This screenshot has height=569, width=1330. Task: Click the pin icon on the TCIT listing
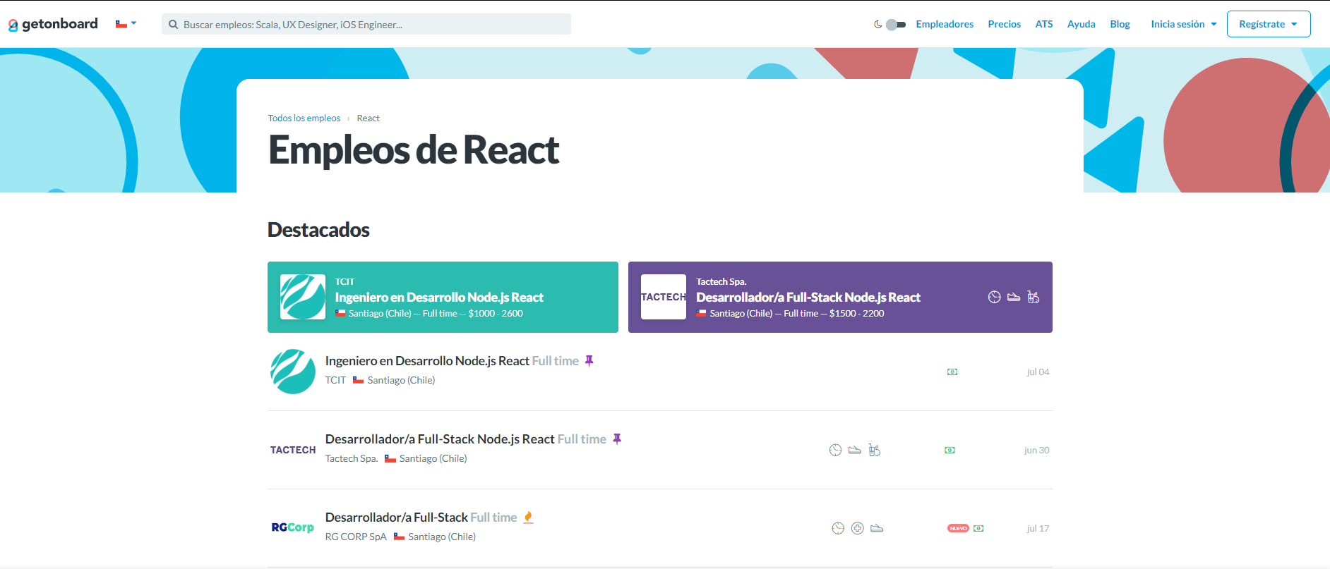pos(589,361)
